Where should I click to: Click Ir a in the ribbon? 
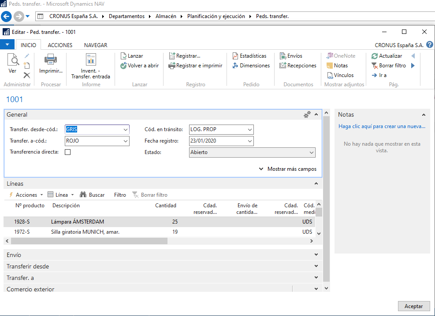coord(379,75)
